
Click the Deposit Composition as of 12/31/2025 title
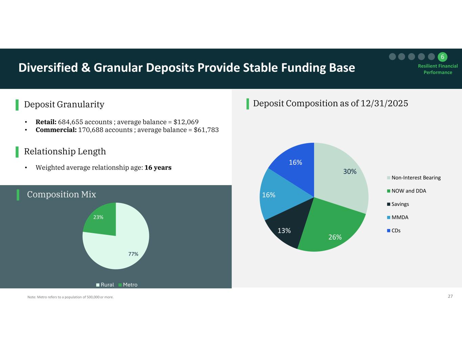330,103
